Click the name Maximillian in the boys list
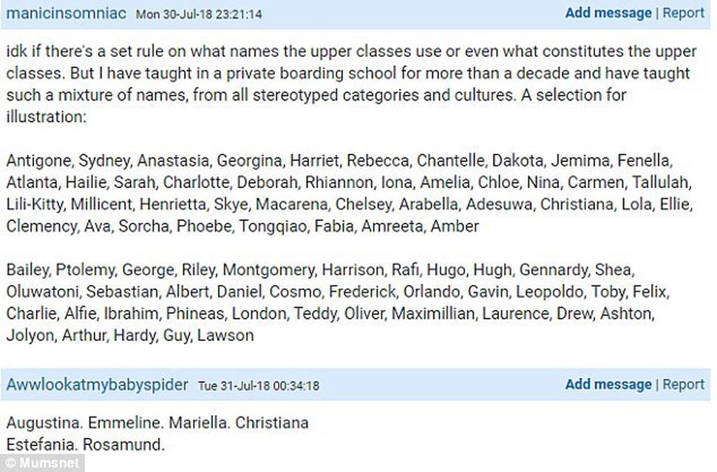717x472 pixels. (433, 314)
